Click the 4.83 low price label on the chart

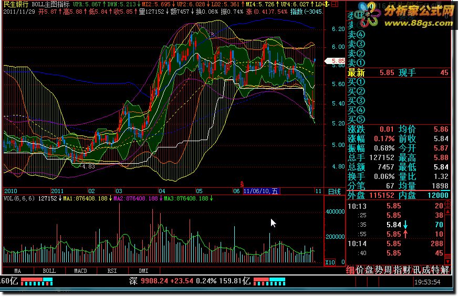click(x=88, y=166)
